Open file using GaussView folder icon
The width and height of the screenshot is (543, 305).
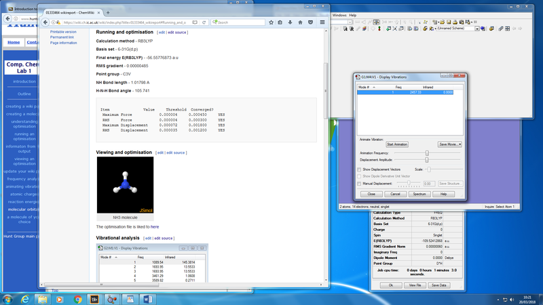443,22
